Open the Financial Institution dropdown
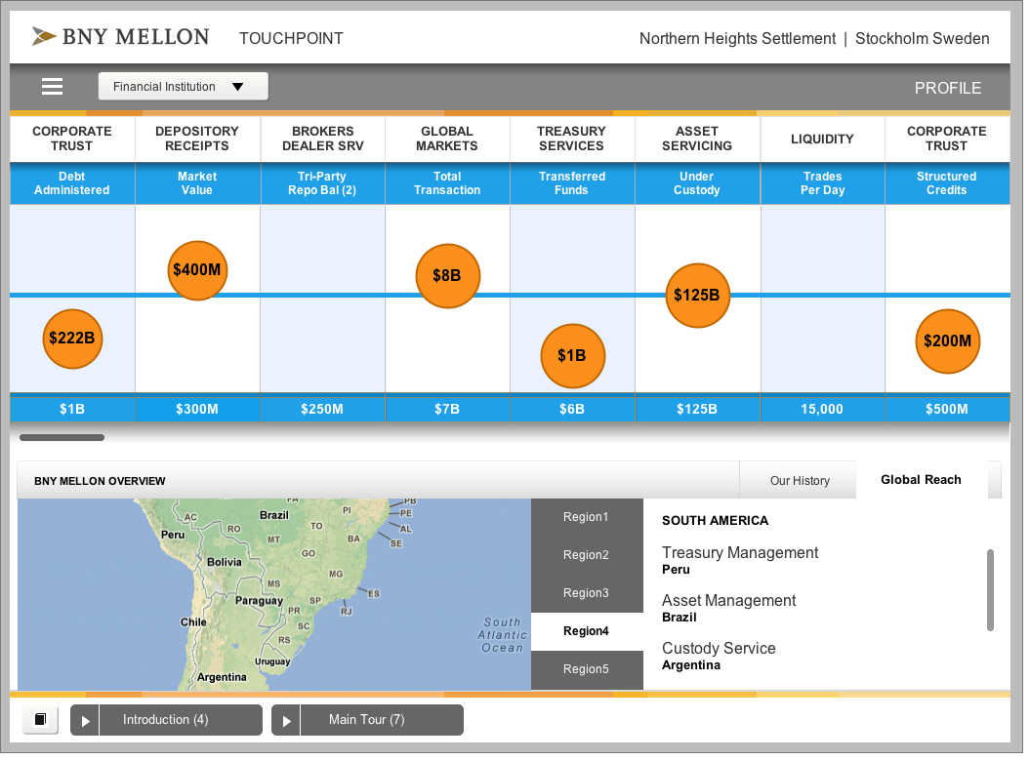 pyautogui.click(x=184, y=87)
